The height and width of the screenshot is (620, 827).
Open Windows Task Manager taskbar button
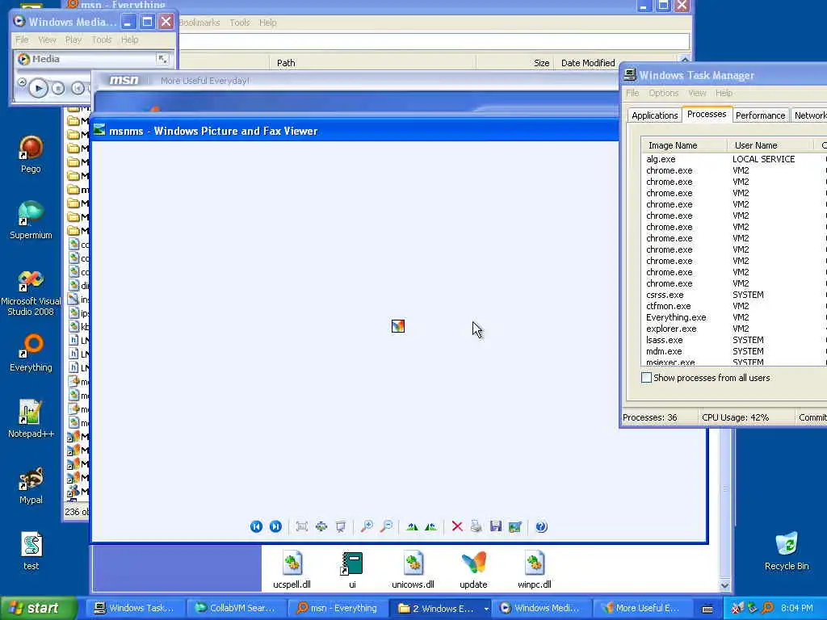coord(136,608)
